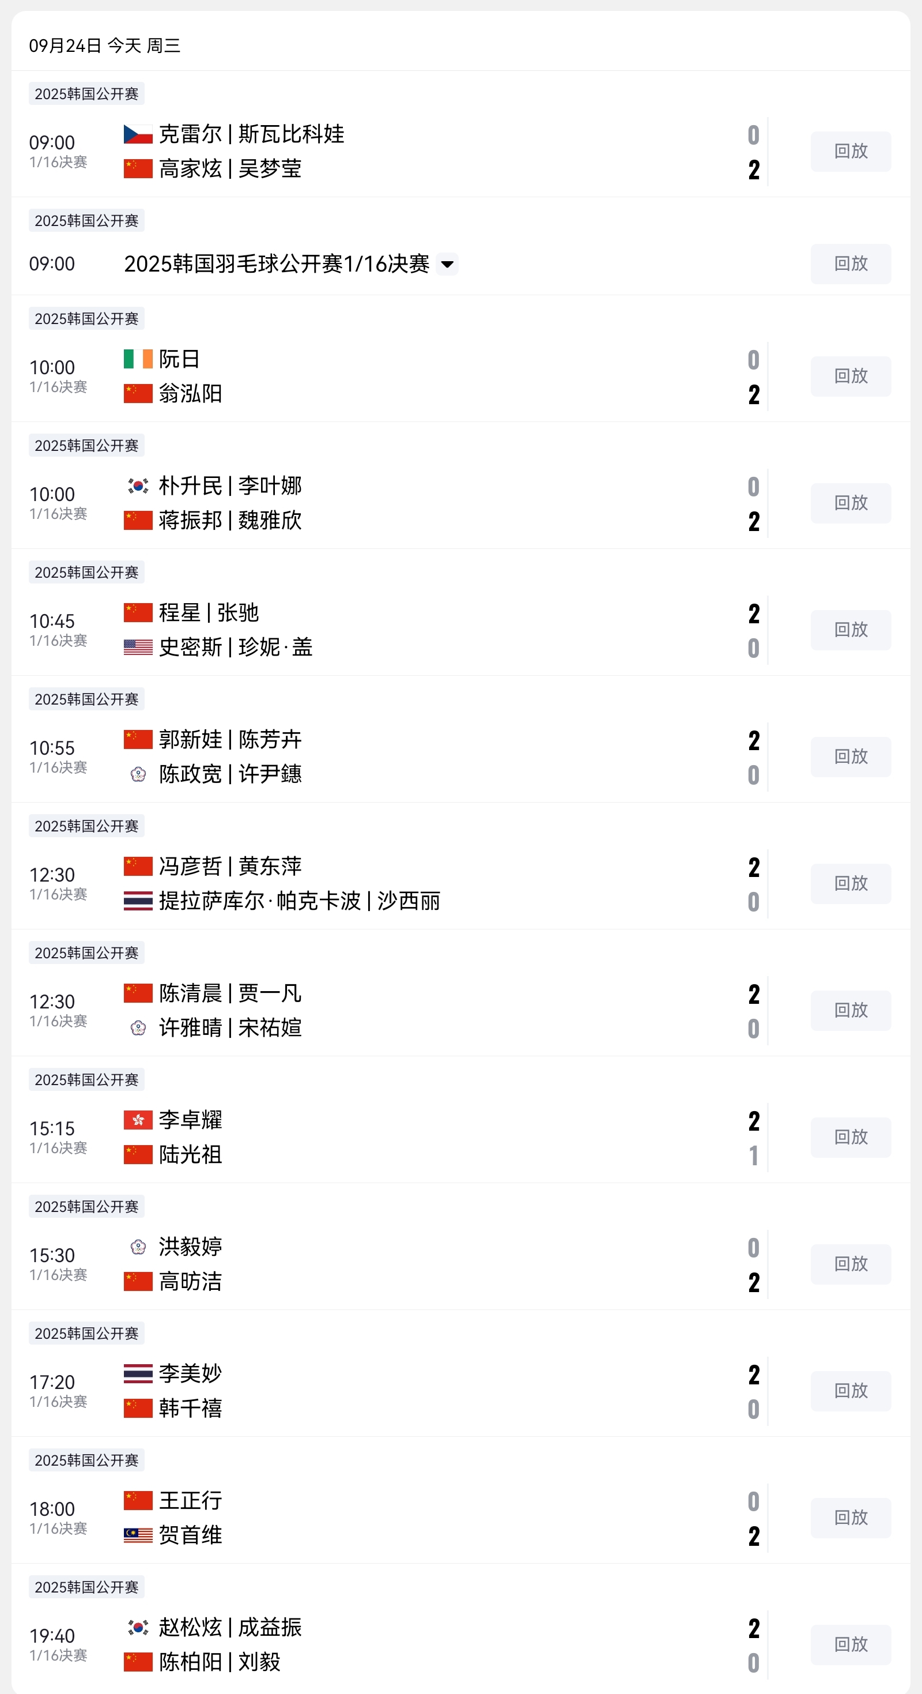Screen dimensions: 922x1694
Task: Tap 回放 for the 阮日 vs 翁泓阳 match
Action: point(851,376)
